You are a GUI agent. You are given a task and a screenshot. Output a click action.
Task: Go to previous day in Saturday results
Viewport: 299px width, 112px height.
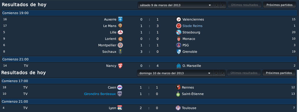coord(216,5)
